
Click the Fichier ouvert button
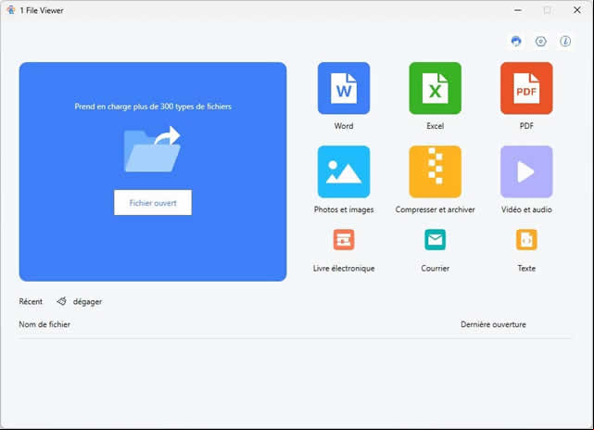(x=153, y=203)
